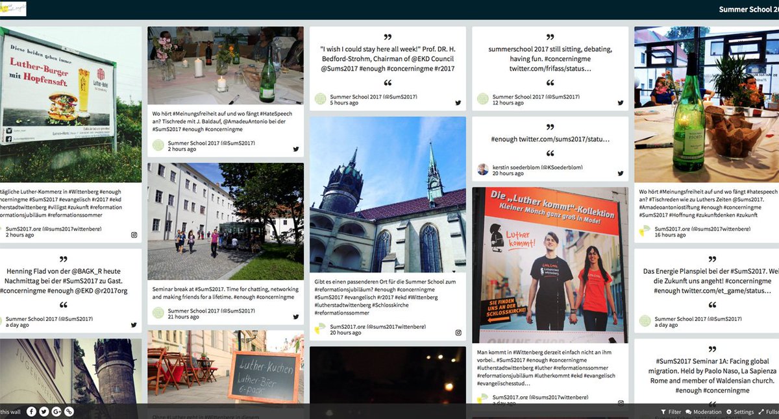This screenshot has height=419, width=779.
Task: Click Instagram icon on Schlosskirche post
Action: [458, 332]
